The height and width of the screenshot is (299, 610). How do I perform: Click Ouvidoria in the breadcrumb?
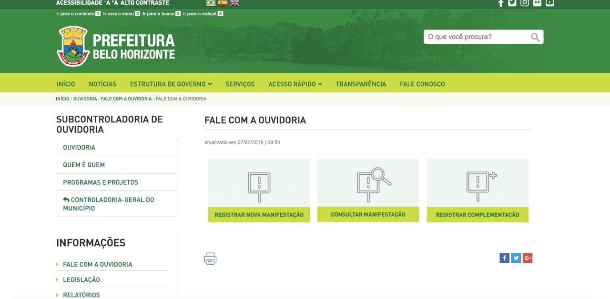[85, 99]
